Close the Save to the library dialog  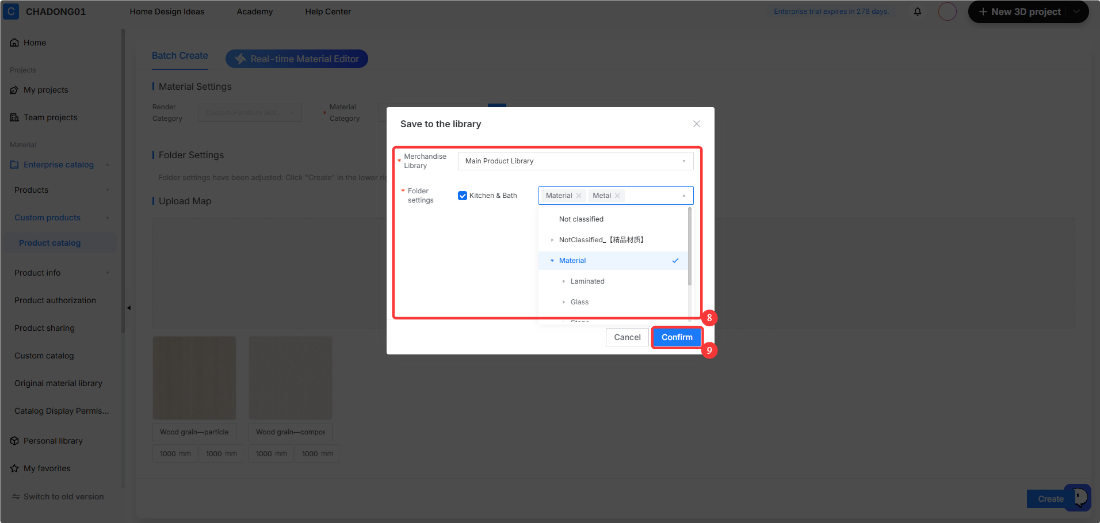697,124
